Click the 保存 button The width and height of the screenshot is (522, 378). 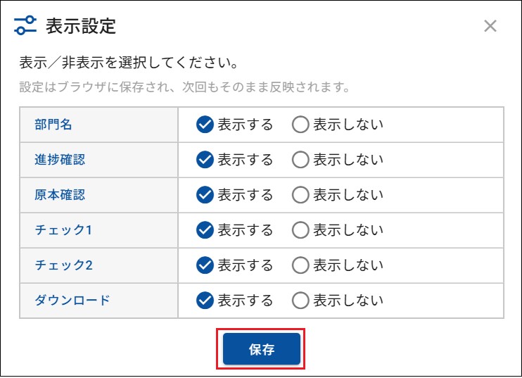[x=261, y=349]
